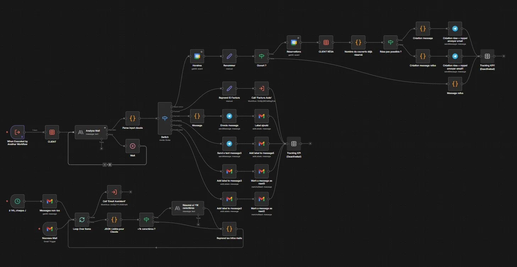The height and width of the screenshot is (267, 517).
Task: Click the 'Nouveau Mail' Gmail trigger node
Action: pyautogui.click(x=50, y=229)
